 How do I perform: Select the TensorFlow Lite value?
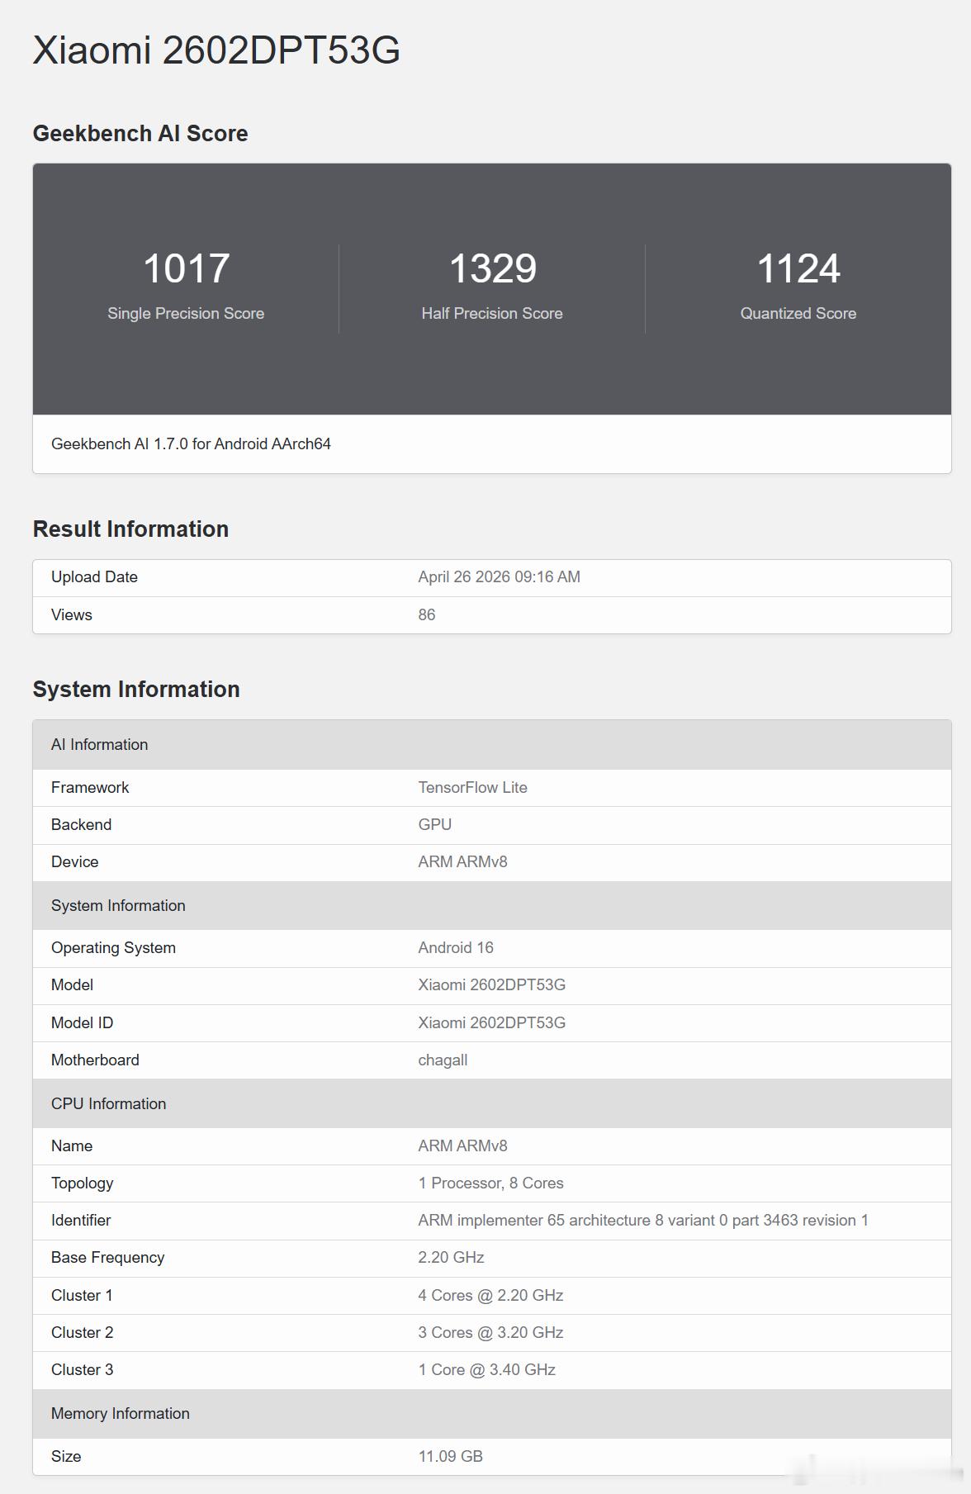pyautogui.click(x=472, y=787)
